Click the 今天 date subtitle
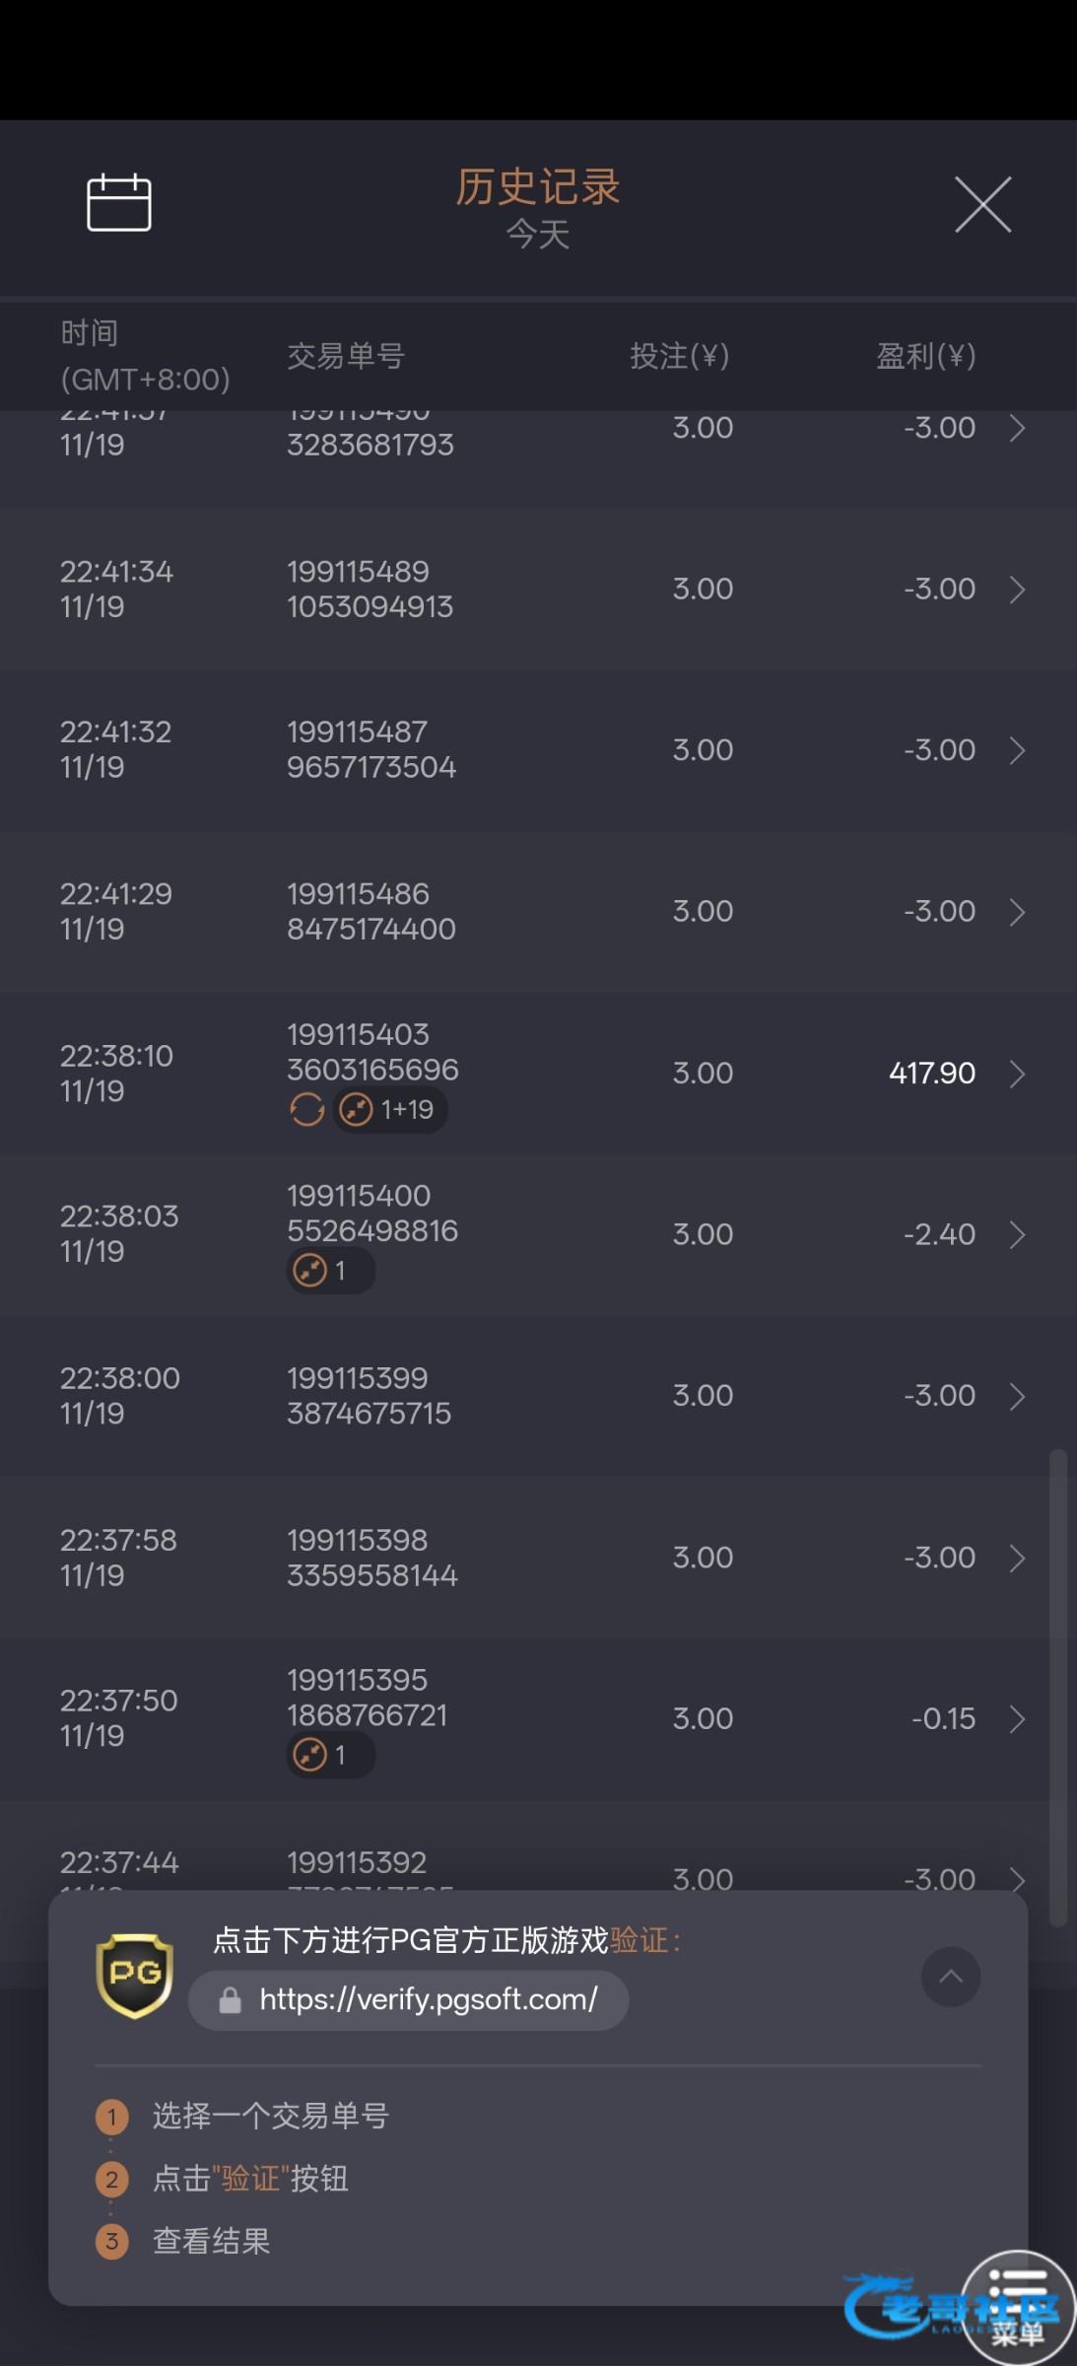Screen dimensions: 1077x2366 538,235
